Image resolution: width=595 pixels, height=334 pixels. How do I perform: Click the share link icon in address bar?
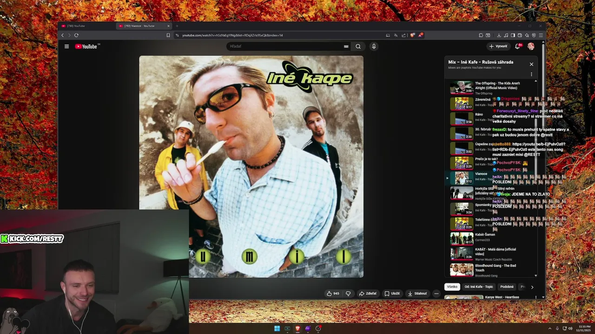[403, 35]
